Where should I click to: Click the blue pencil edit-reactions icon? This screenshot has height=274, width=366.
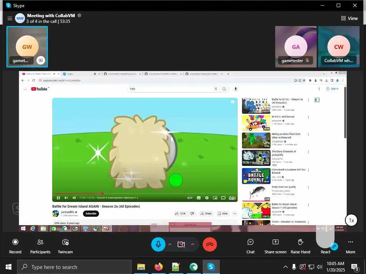334,246
